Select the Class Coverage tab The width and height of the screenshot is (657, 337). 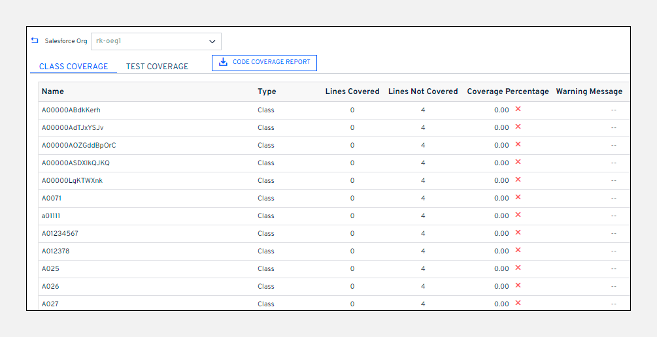click(73, 67)
